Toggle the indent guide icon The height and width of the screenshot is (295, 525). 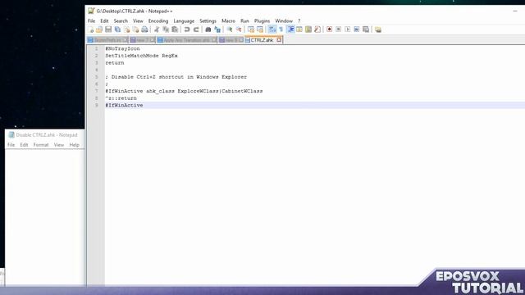[x=290, y=29]
